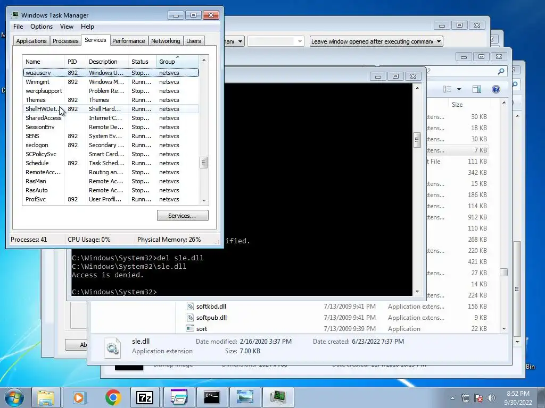Select the Schedule service row
Image resolution: width=545 pixels, height=408 pixels.
pos(111,163)
